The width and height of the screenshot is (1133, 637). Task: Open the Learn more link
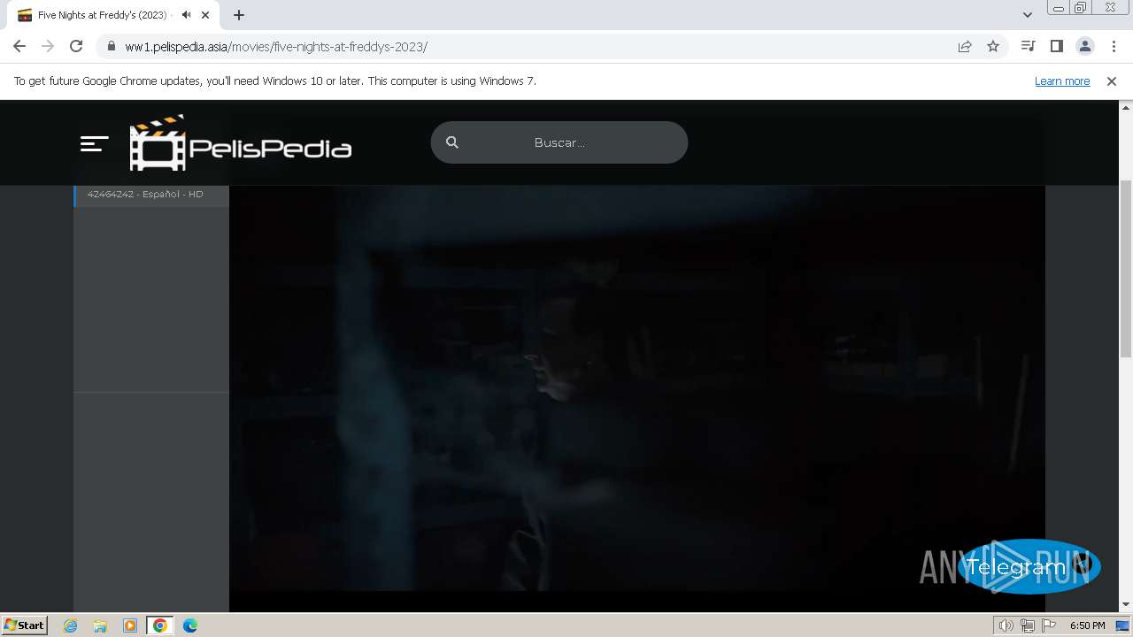1062,81
